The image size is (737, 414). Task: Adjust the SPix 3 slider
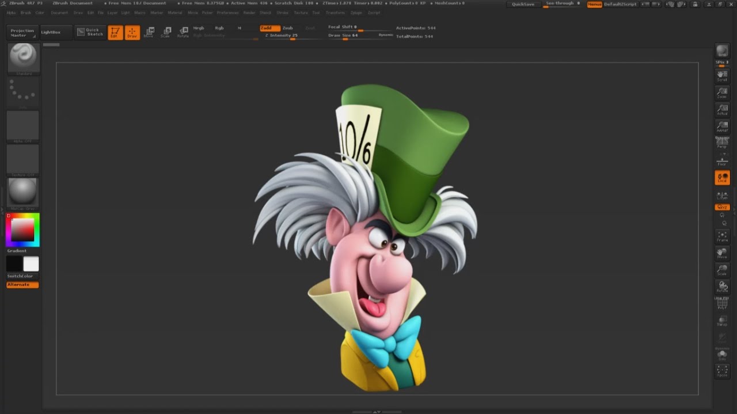pyautogui.click(x=722, y=63)
